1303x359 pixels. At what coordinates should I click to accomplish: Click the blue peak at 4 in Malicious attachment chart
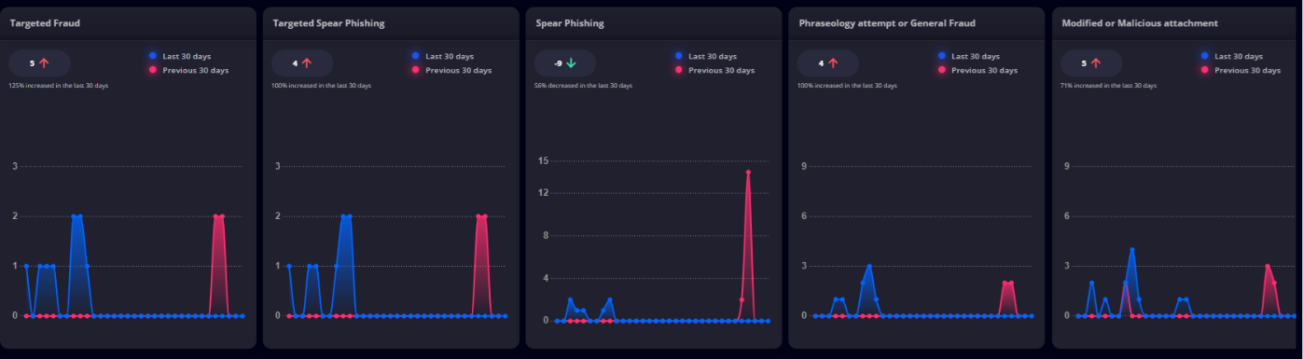click(1131, 249)
